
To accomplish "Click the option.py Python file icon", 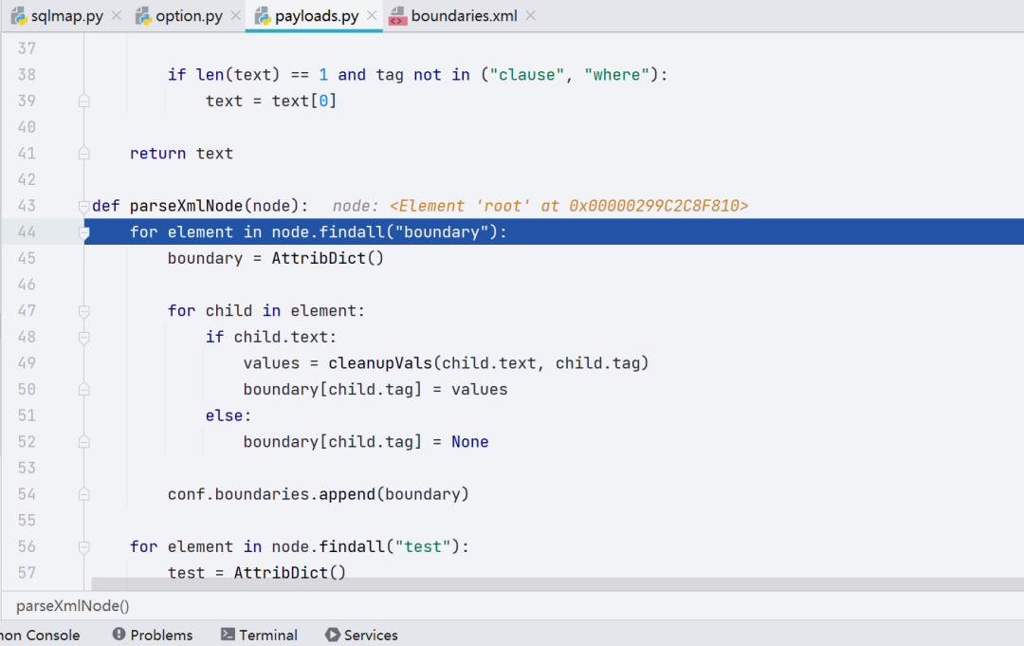I will [143, 16].
